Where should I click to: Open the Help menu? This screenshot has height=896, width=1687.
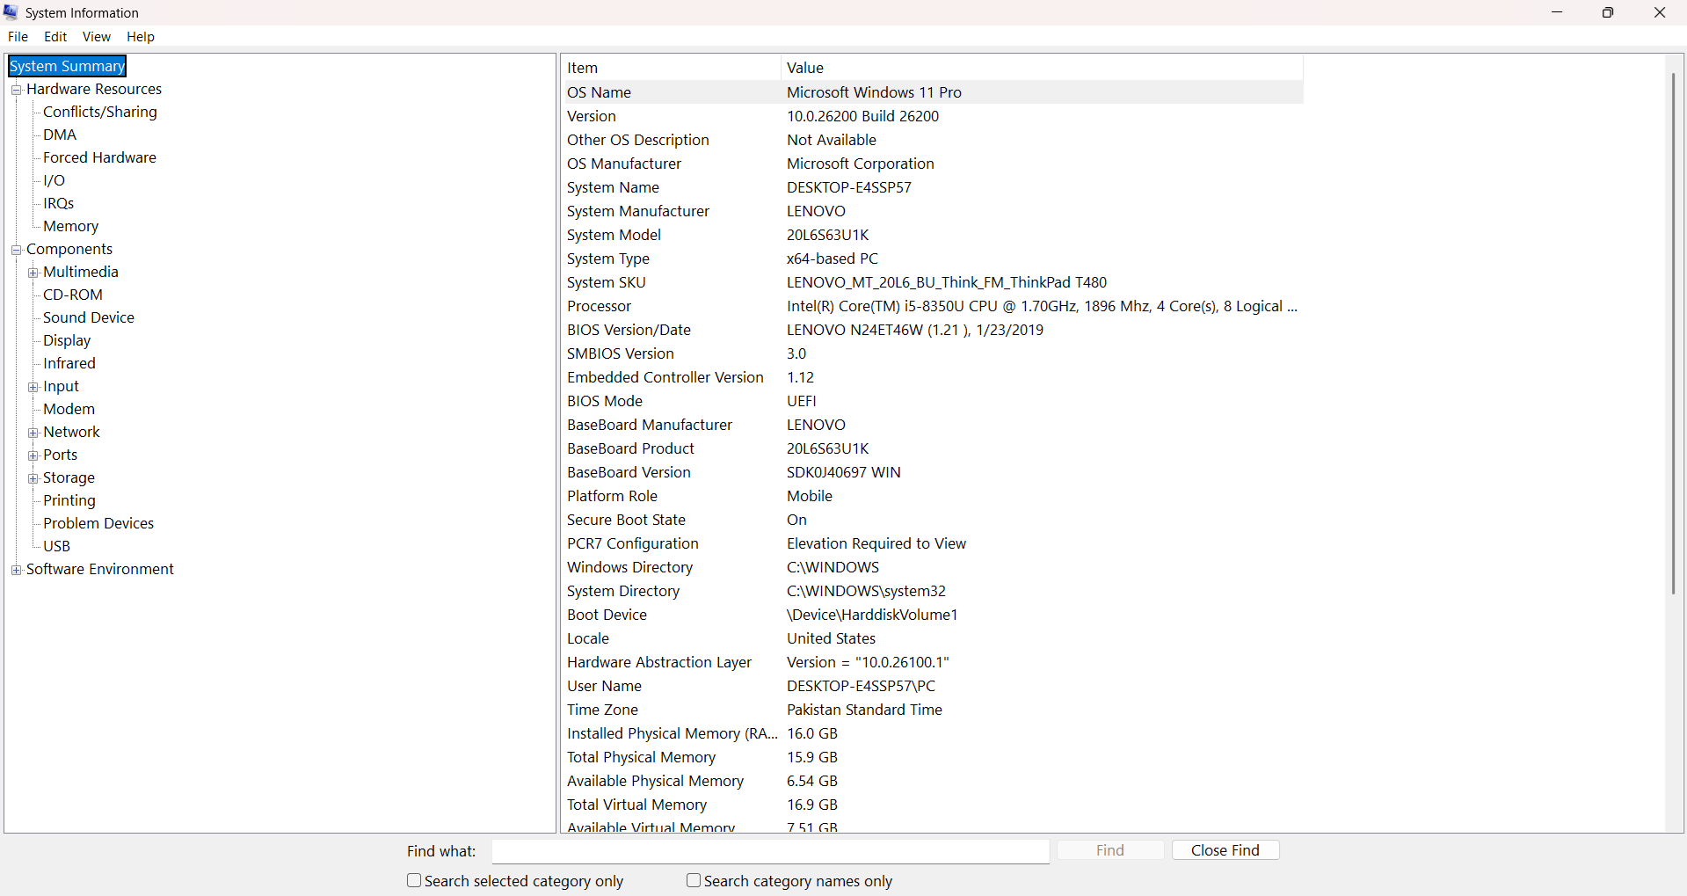point(141,37)
